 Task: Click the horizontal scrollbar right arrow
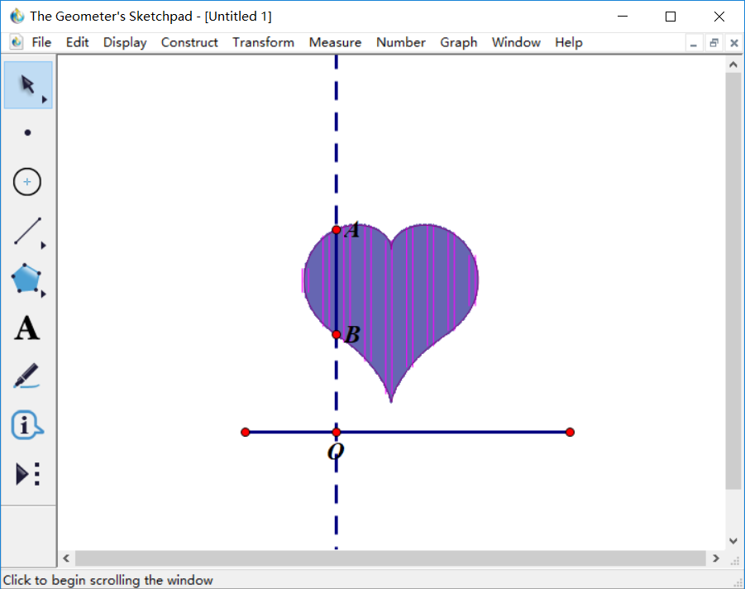716,558
